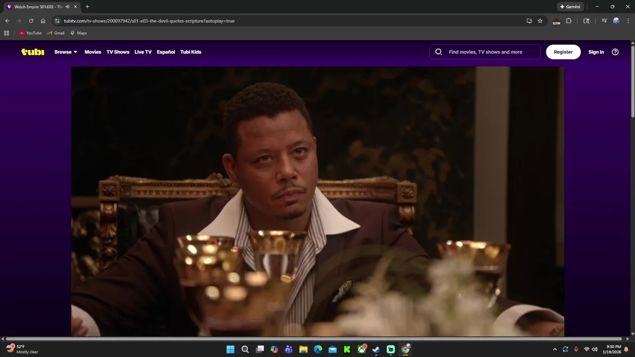
Task: Open the Movies menu item
Action: (x=93, y=52)
